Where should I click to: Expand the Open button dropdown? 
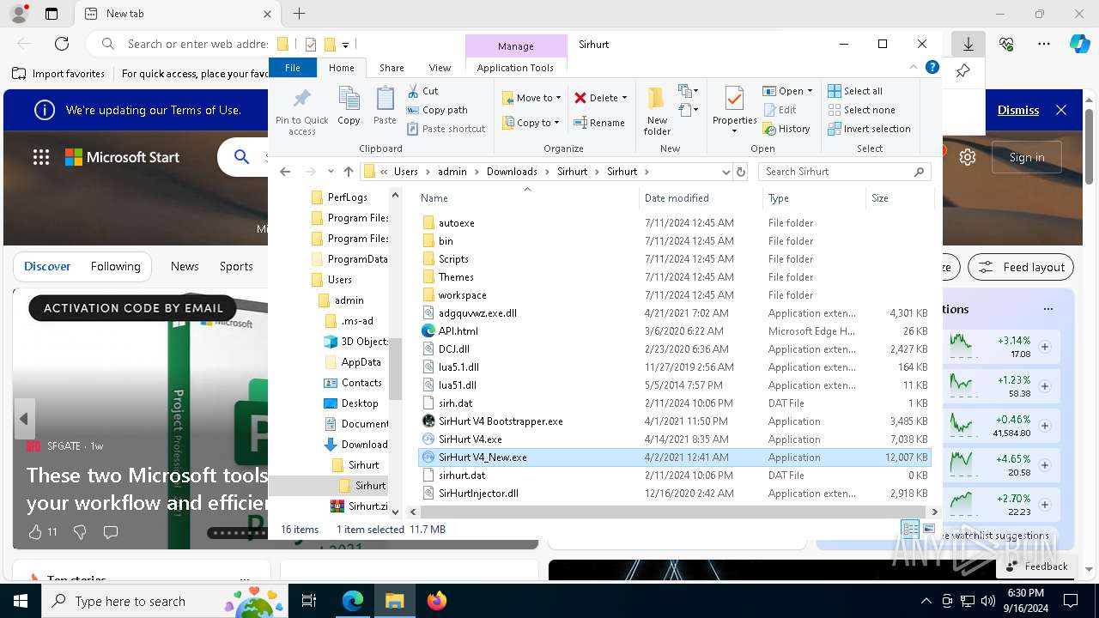810,91
